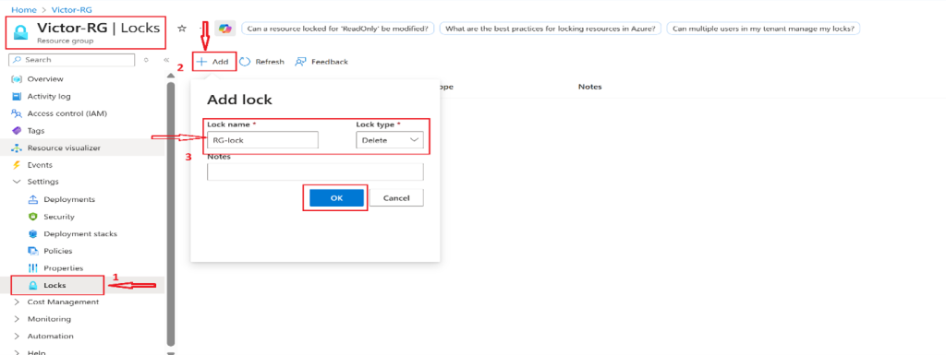Click the Notes input field
Screen dimensions: 946x355
315,172
